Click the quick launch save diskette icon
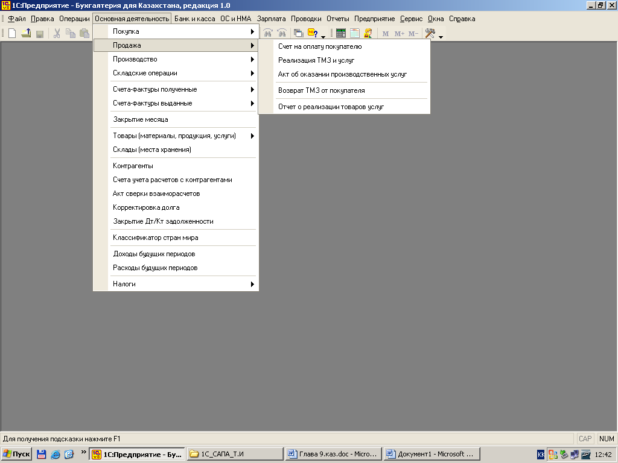The image size is (618, 463). point(42,455)
